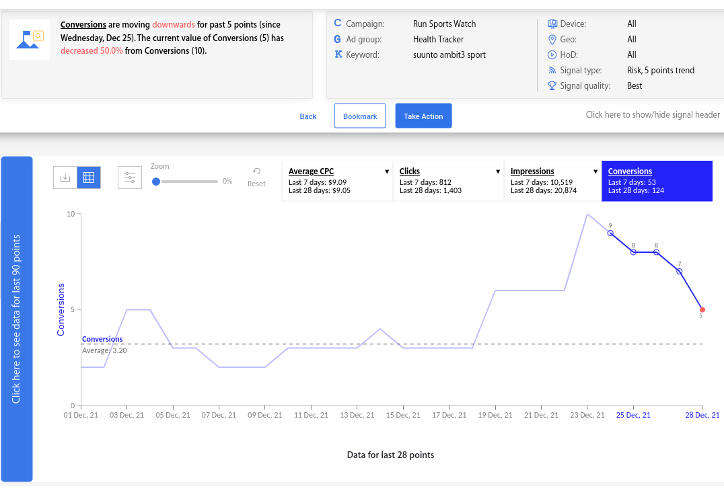Click the Signal quality trophy icon
This screenshot has height=495, width=724.
552,85
